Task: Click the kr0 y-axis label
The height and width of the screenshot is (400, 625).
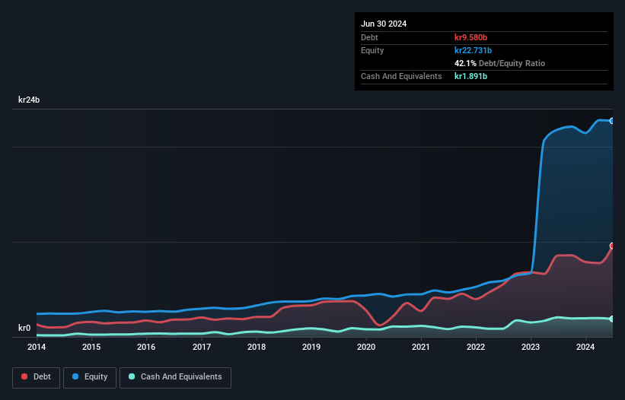Action: click(x=24, y=328)
